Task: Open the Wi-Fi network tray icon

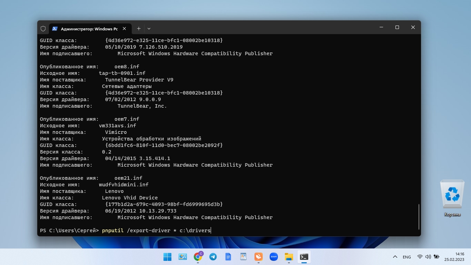Action: point(420,257)
